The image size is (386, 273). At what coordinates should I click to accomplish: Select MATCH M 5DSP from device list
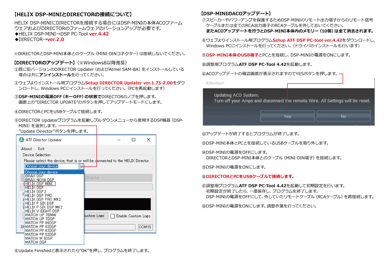(x=54, y=238)
